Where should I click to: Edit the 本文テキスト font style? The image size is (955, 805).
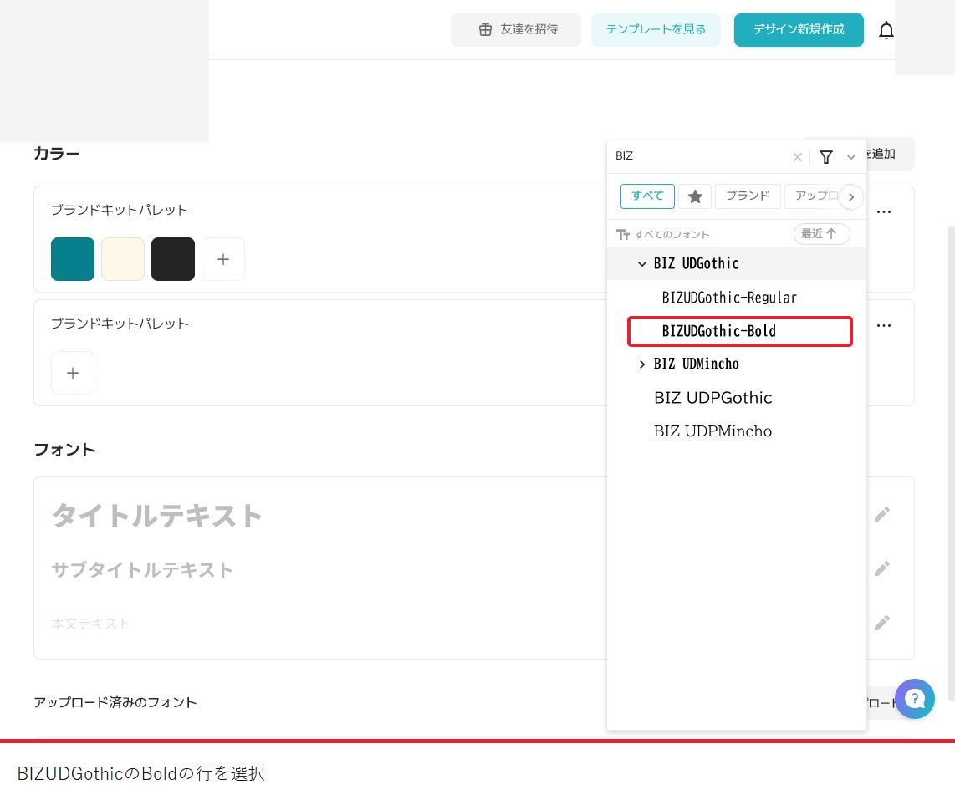[882, 623]
